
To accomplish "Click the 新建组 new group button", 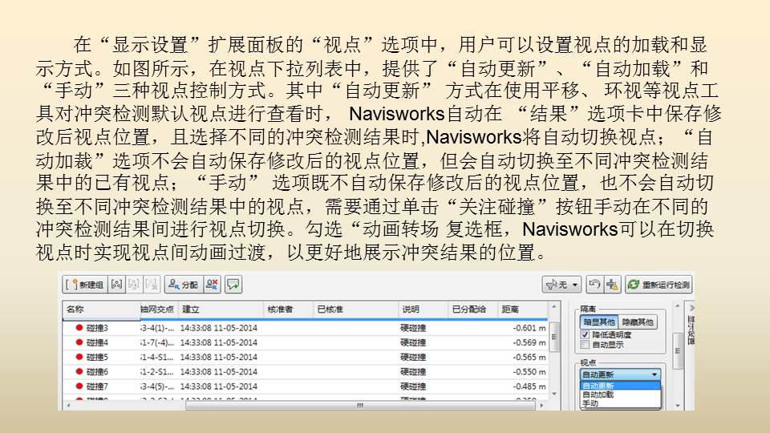I will coord(85,285).
